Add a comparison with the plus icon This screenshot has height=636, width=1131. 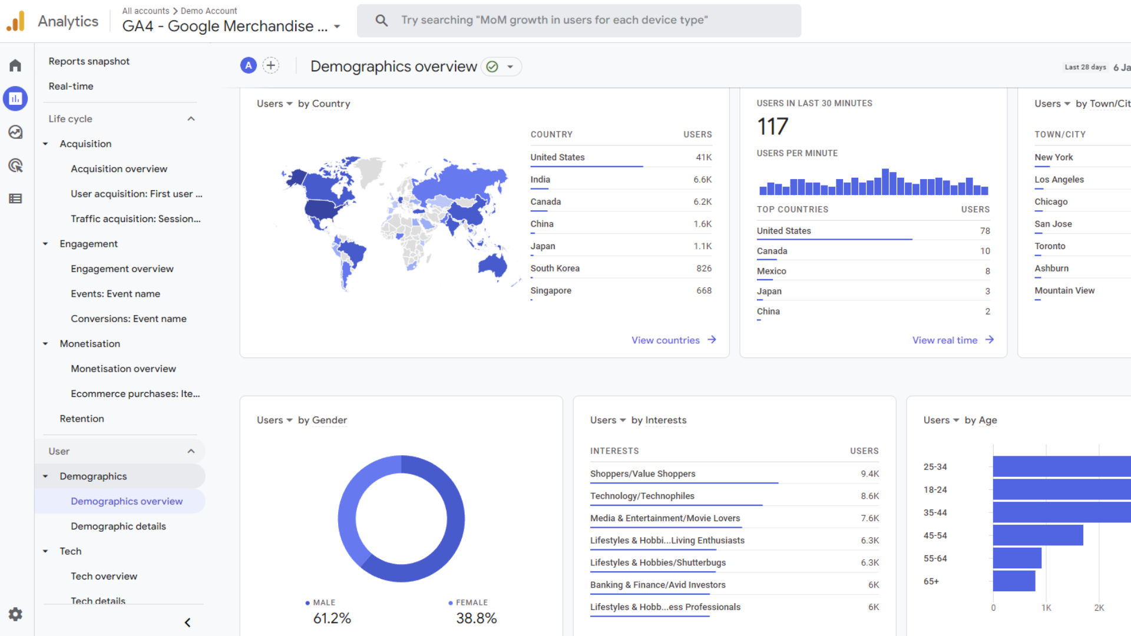pos(271,65)
